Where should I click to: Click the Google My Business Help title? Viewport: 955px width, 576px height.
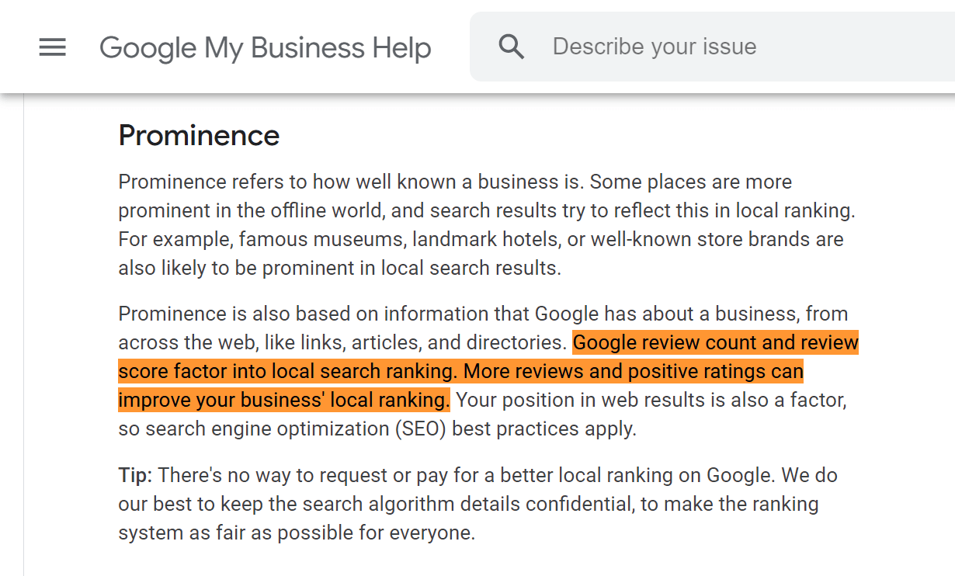coord(265,47)
